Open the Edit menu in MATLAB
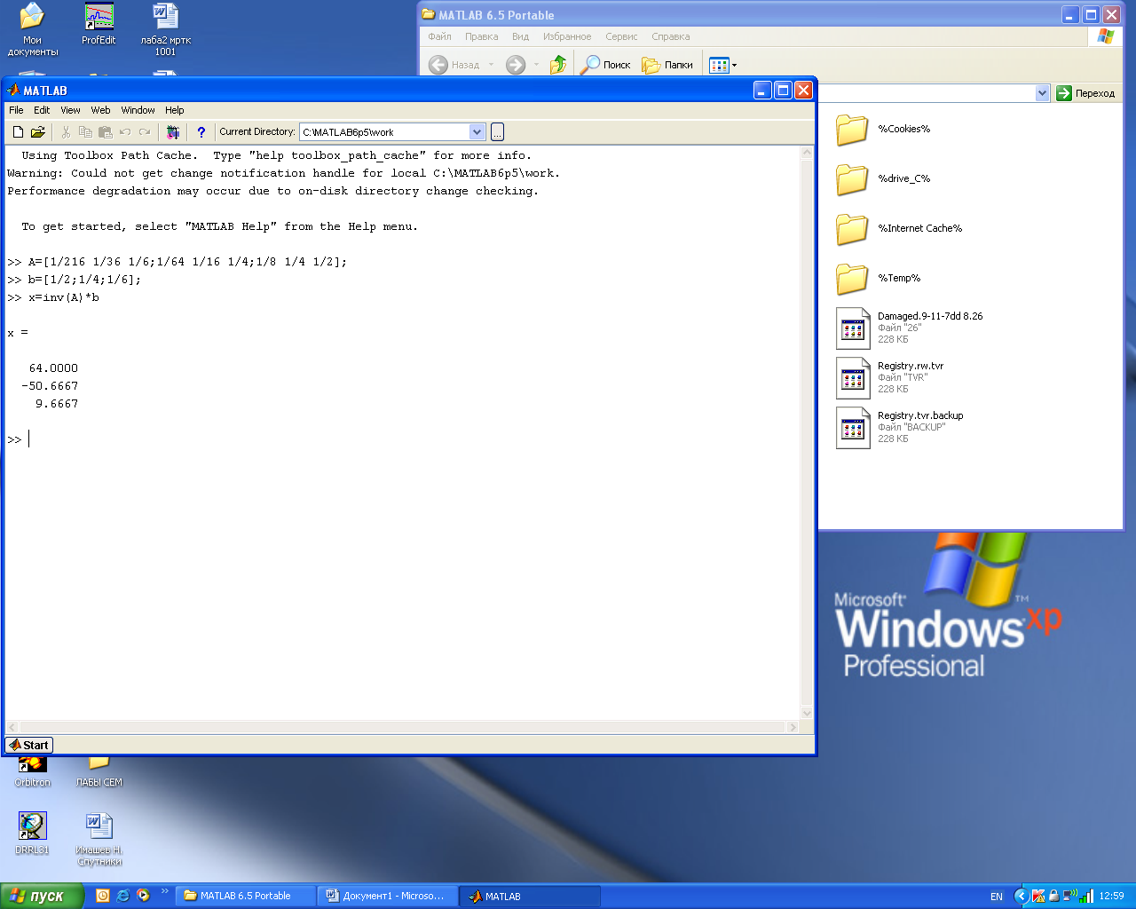 (42, 110)
